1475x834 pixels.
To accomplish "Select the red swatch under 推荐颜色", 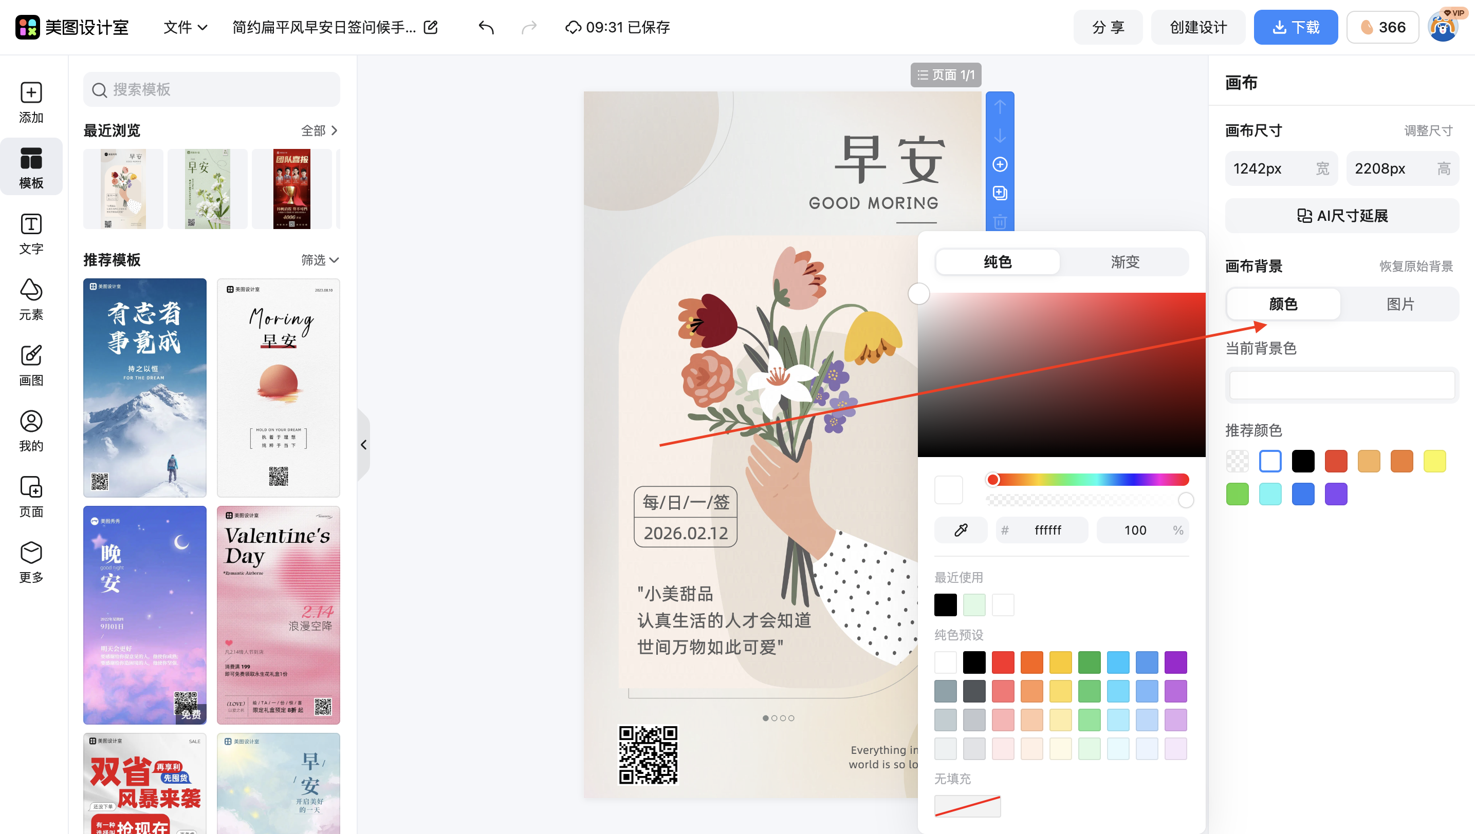I will pos(1336,461).
